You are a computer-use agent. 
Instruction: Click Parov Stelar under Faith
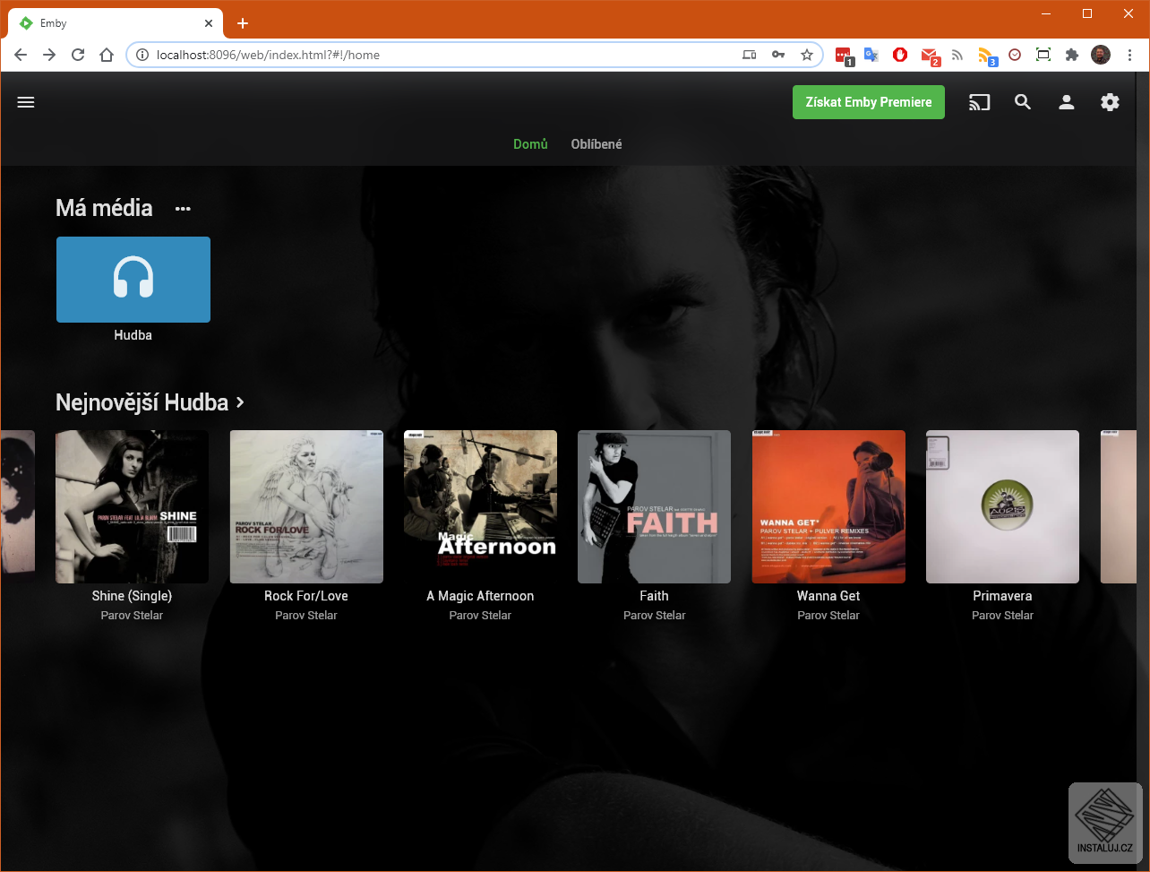coord(654,616)
